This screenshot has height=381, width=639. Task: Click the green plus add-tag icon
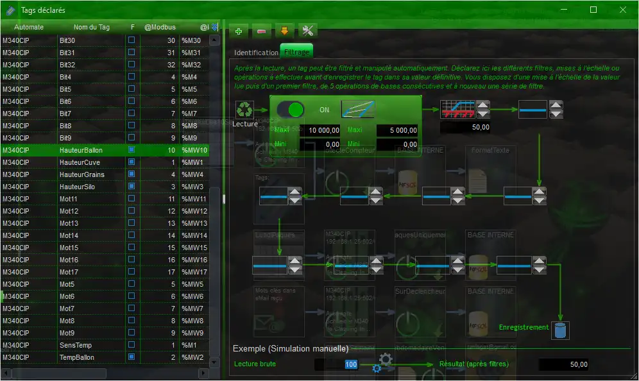239,31
